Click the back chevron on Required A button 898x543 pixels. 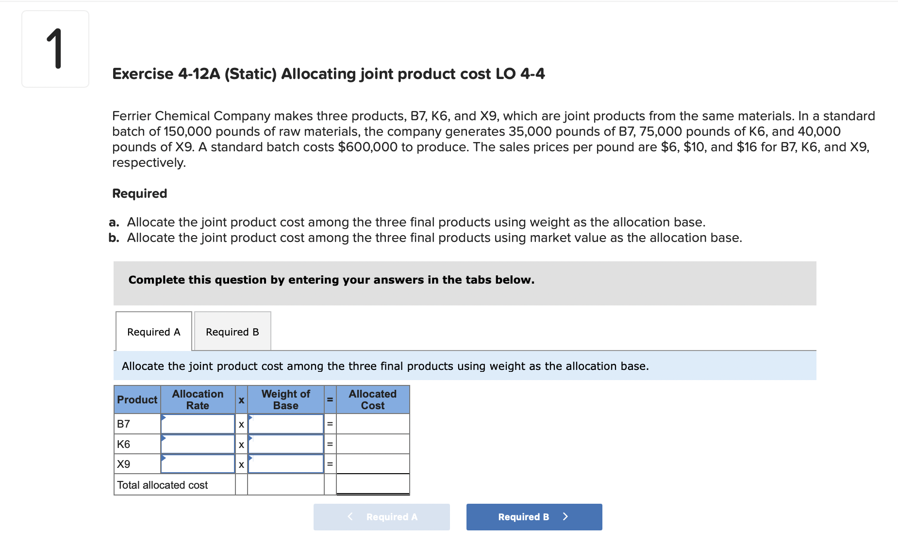click(350, 516)
